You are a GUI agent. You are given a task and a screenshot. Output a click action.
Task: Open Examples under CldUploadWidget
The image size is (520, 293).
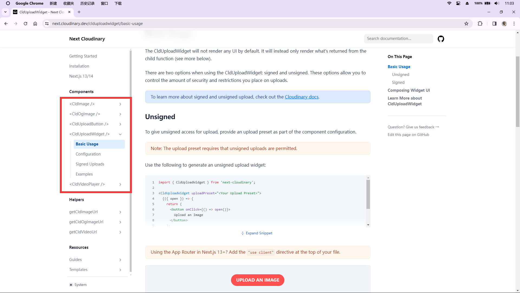84,174
